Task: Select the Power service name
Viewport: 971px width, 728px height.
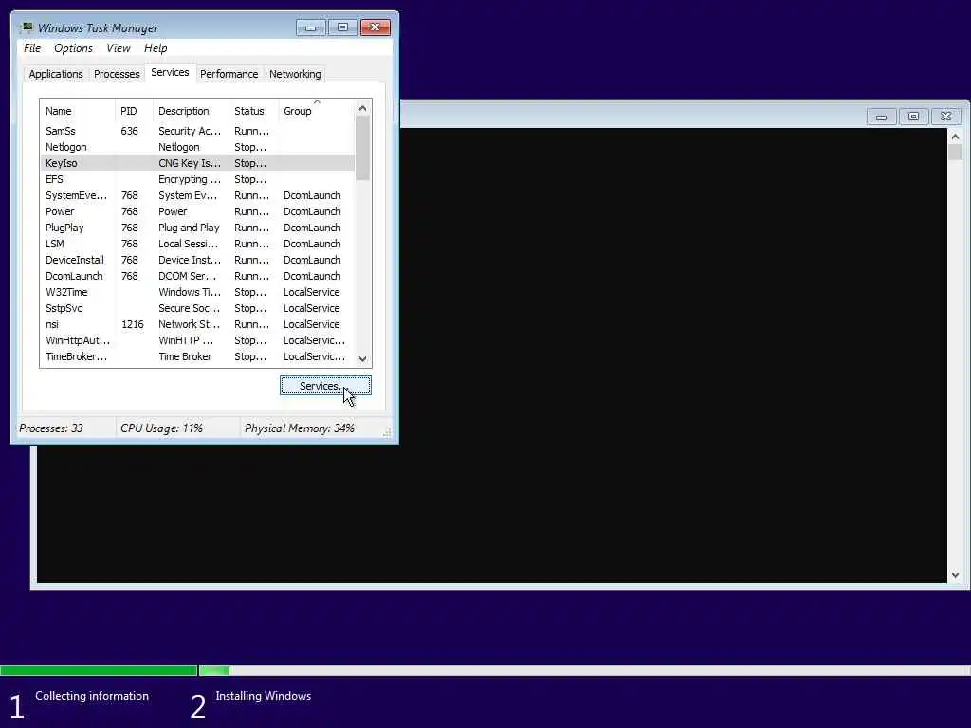Action: click(x=60, y=211)
